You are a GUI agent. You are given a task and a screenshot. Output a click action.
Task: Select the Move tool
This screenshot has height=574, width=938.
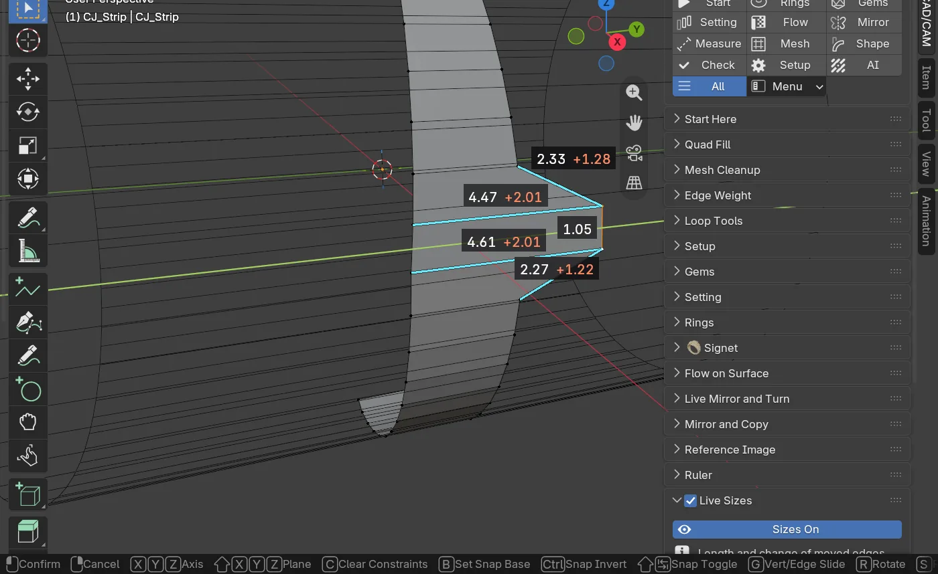click(x=27, y=78)
